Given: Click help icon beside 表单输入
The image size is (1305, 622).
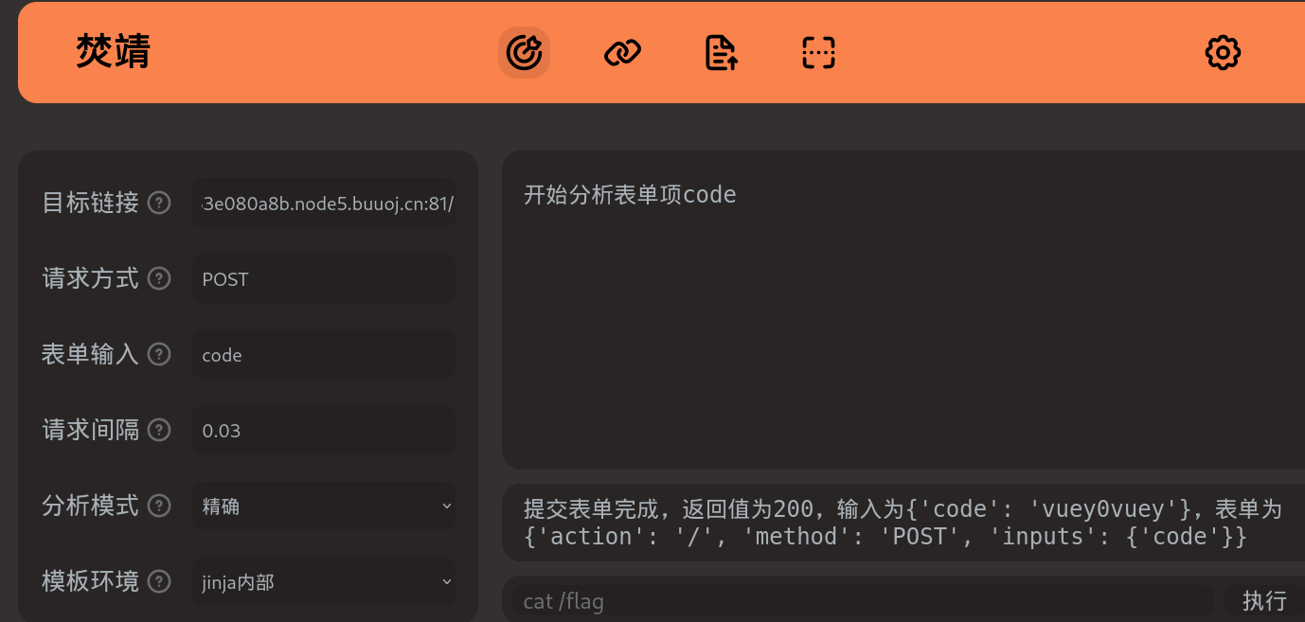Looking at the screenshot, I should click(159, 354).
